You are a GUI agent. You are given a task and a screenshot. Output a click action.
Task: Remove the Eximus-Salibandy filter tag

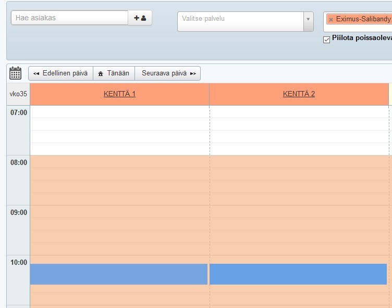pyautogui.click(x=330, y=19)
